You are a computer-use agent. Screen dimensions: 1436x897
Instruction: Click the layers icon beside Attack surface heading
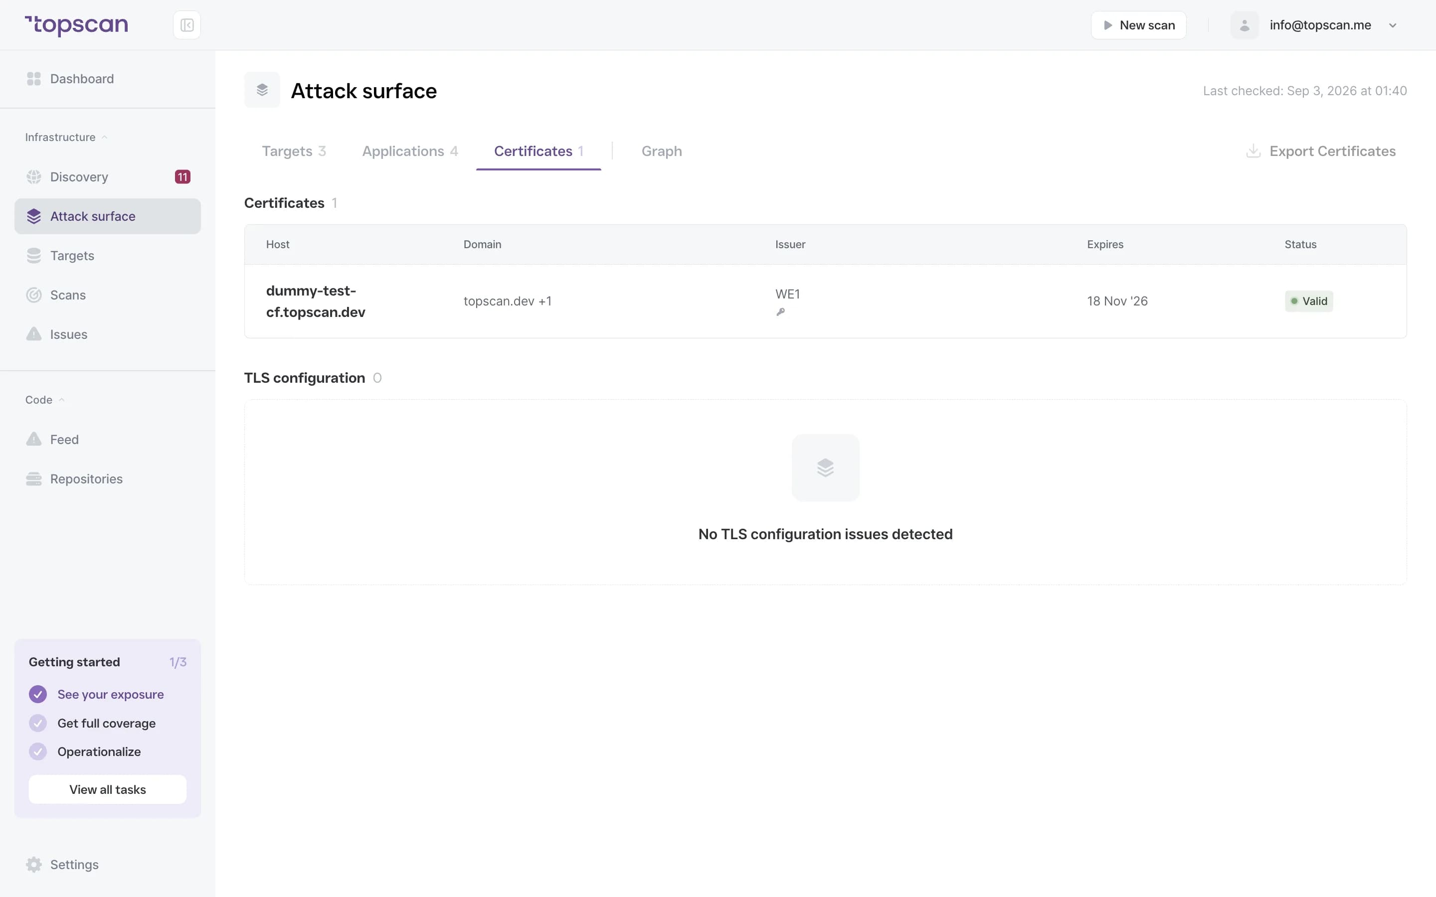point(262,90)
